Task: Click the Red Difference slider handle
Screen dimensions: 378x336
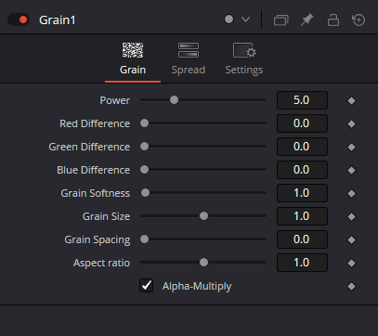Action: point(144,123)
